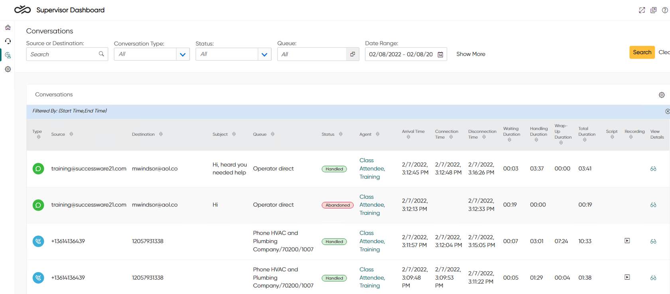Open Conversations table column settings gear

(x=662, y=95)
